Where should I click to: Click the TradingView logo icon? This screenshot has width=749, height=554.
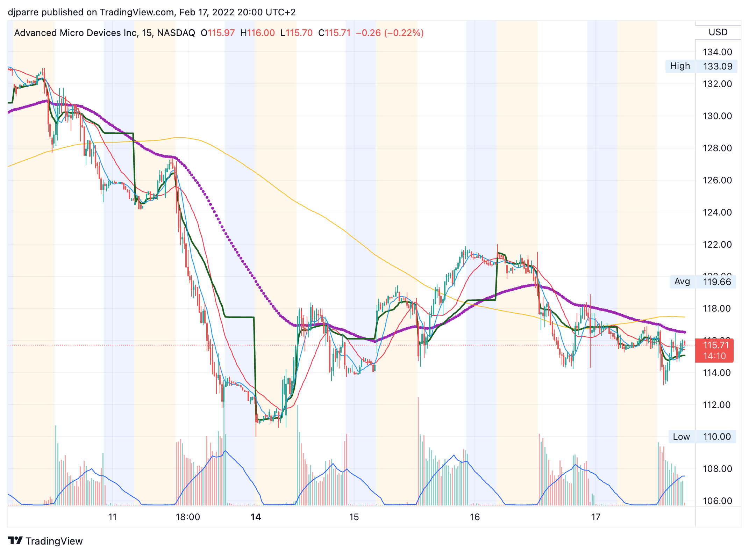(x=15, y=540)
